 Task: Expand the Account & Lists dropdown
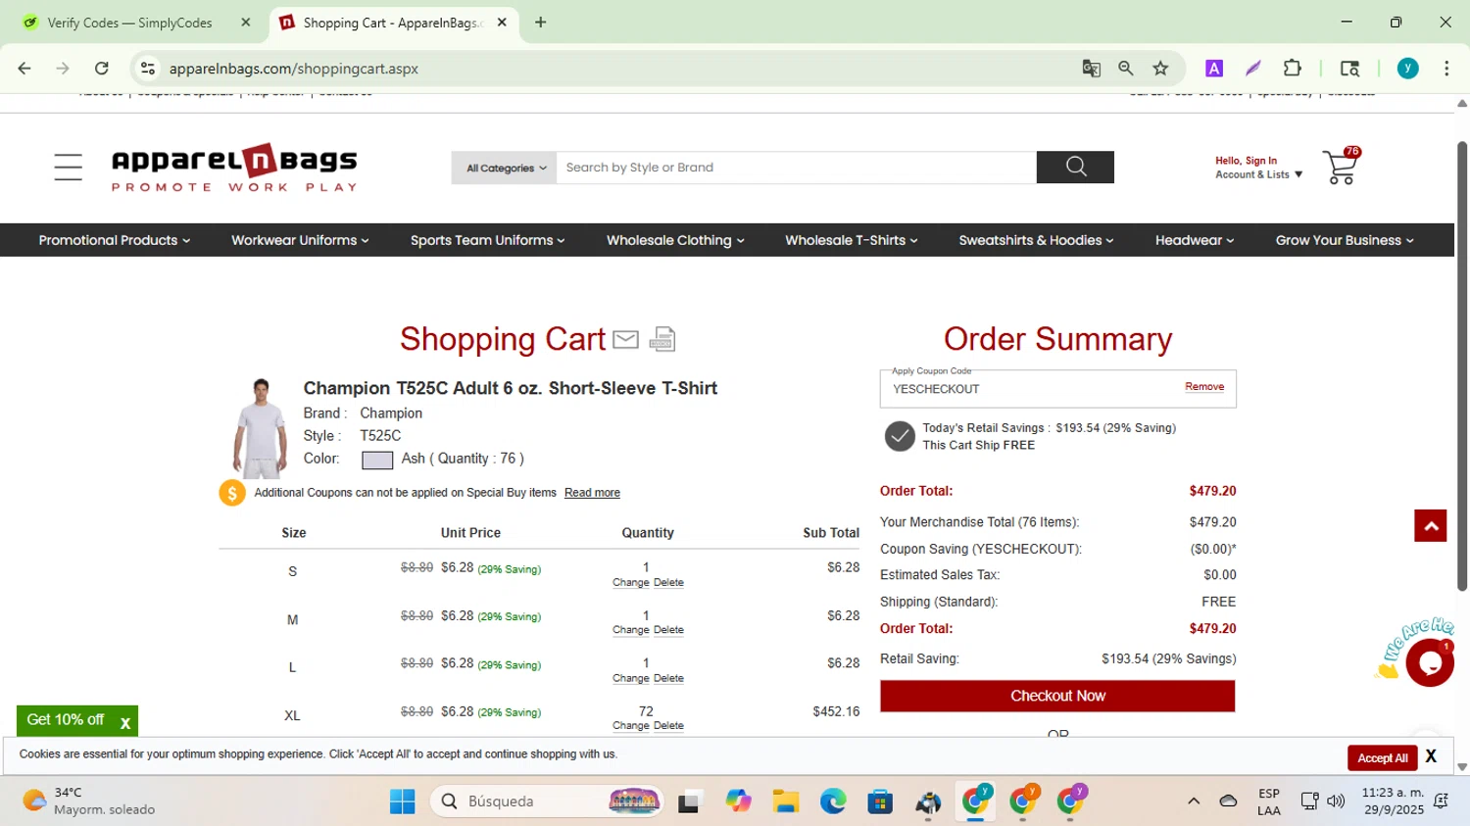tap(1259, 174)
